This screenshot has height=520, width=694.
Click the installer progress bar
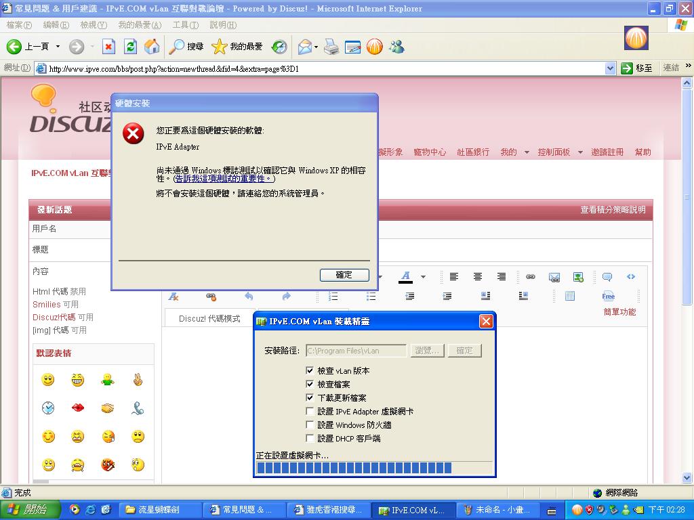coord(373,468)
